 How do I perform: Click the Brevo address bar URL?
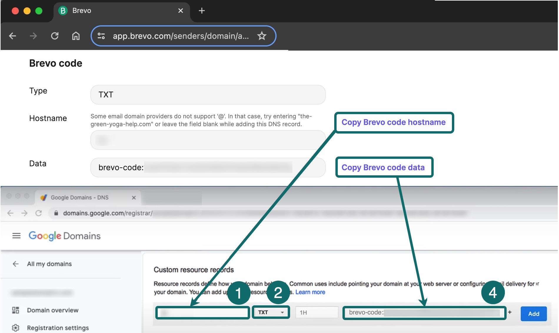181,36
